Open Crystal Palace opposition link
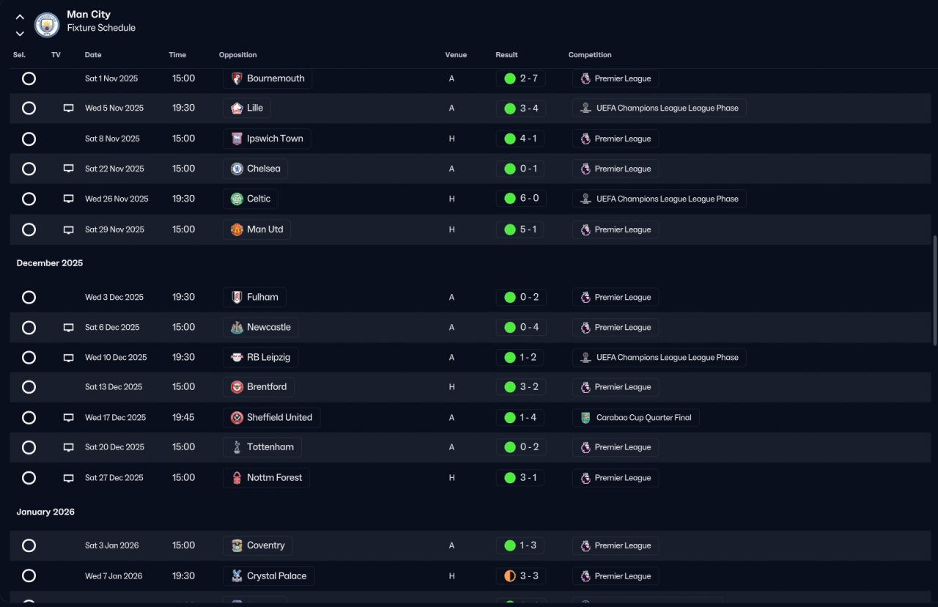The width and height of the screenshot is (938, 607). pyautogui.click(x=268, y=576)
